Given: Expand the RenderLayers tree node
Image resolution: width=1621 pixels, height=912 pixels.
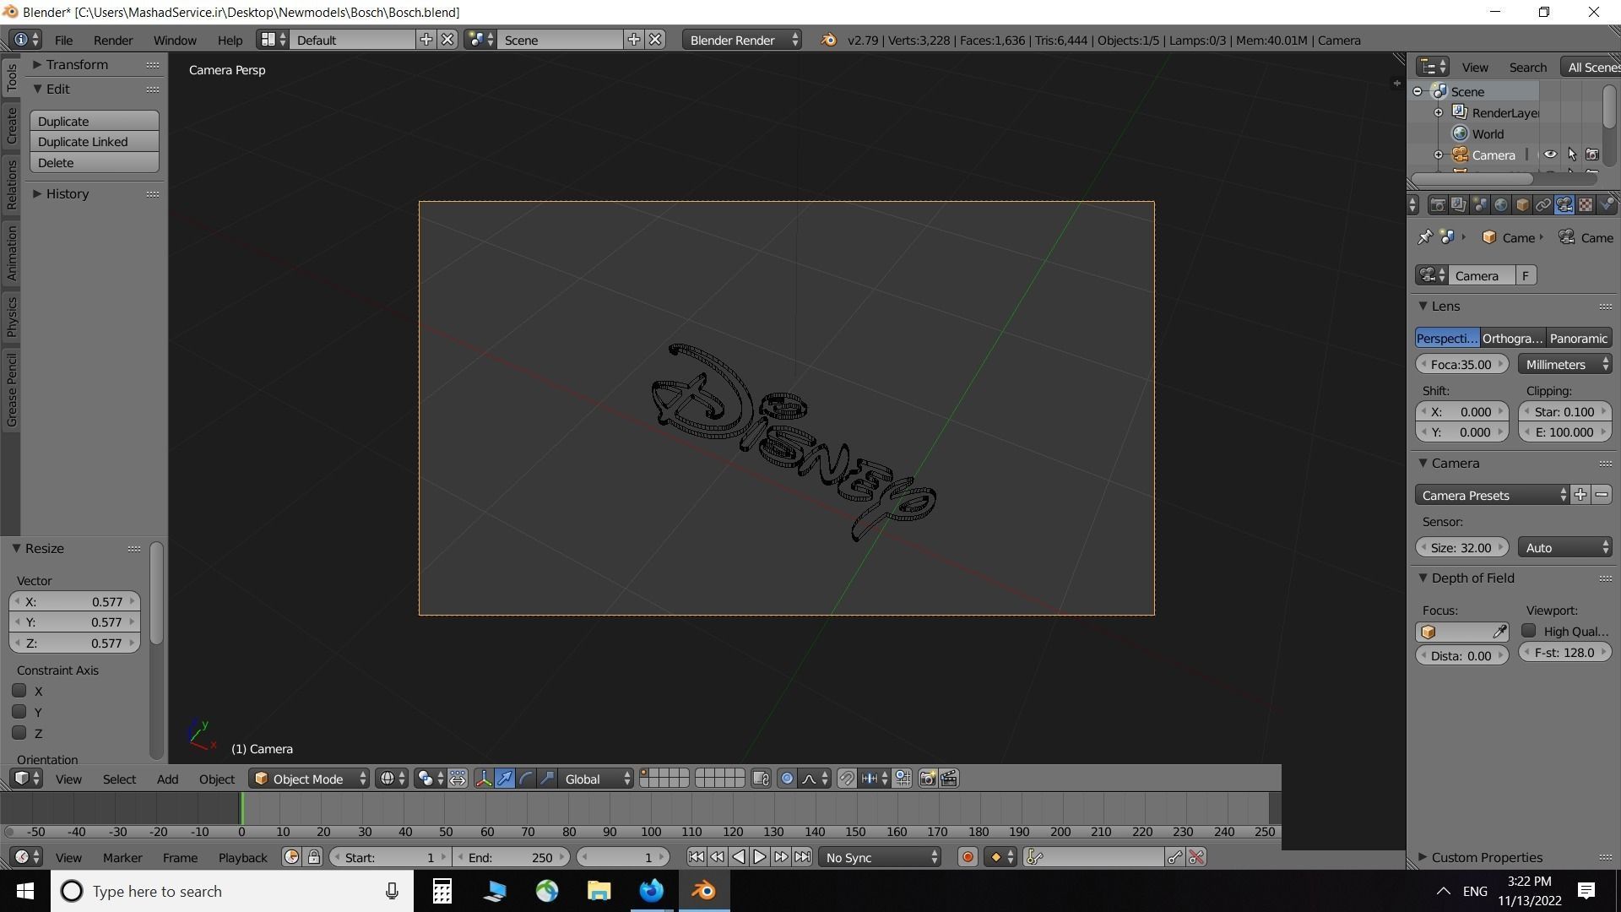Looking at the screenshot, I should point(1439,112).
